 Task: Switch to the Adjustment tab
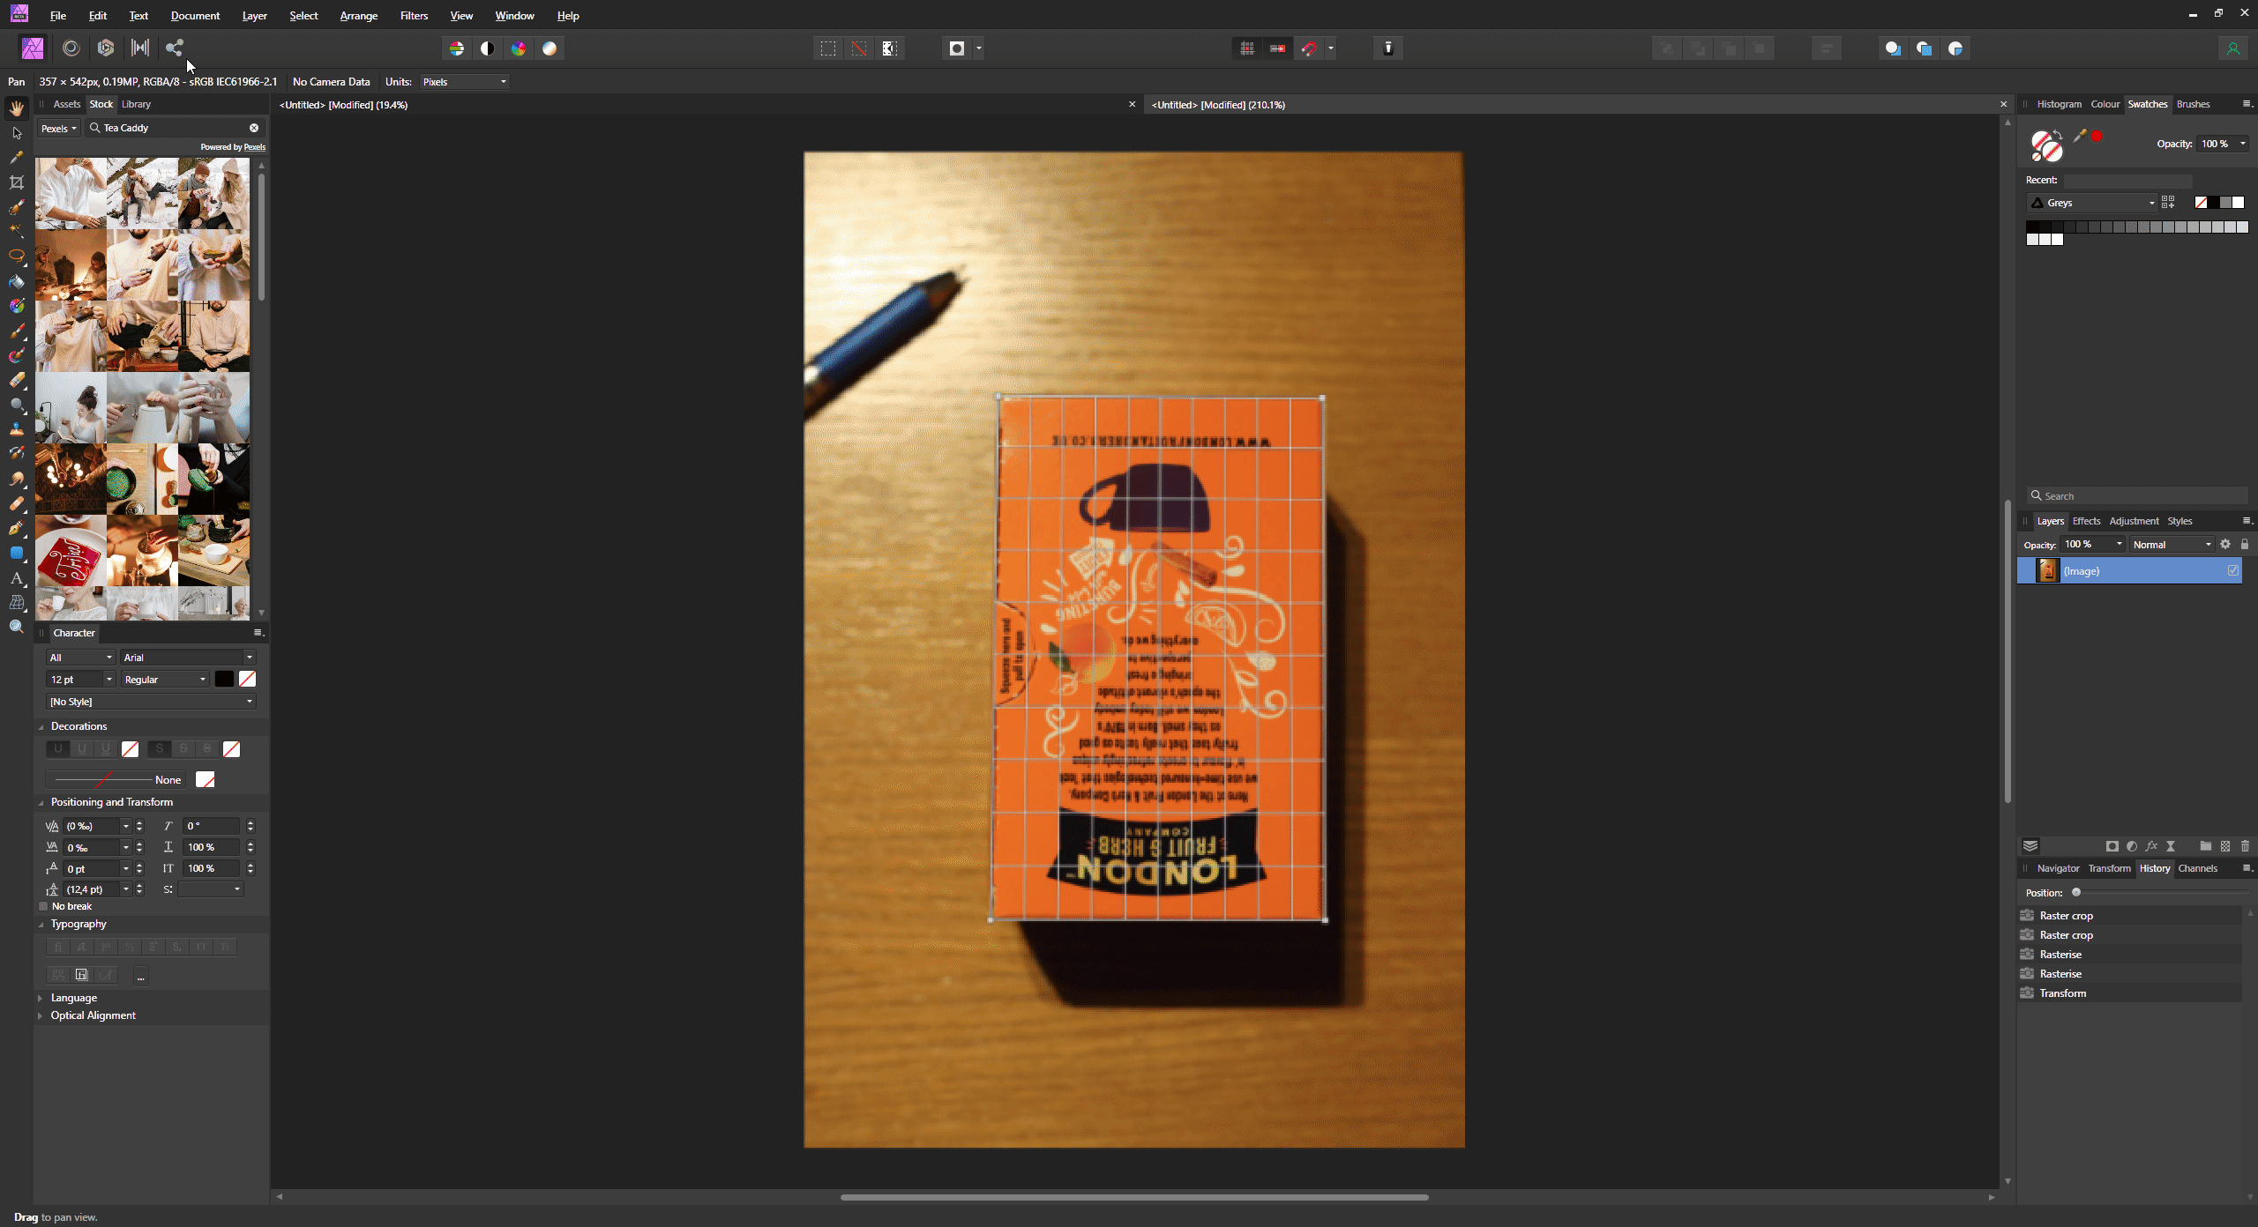[x=2134, y=521]
